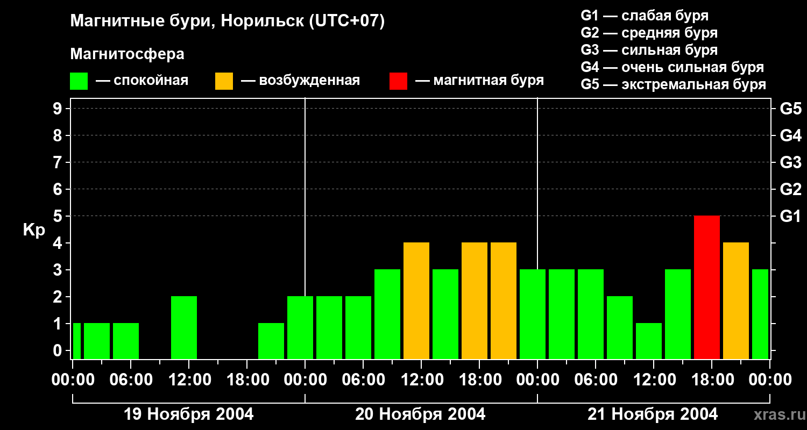Click the Kp 1 bar at 12:00 on 21 November

(649, 341)
